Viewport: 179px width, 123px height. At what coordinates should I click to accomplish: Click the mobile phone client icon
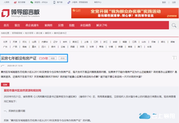pyautogui.click(x=54, y=2)
